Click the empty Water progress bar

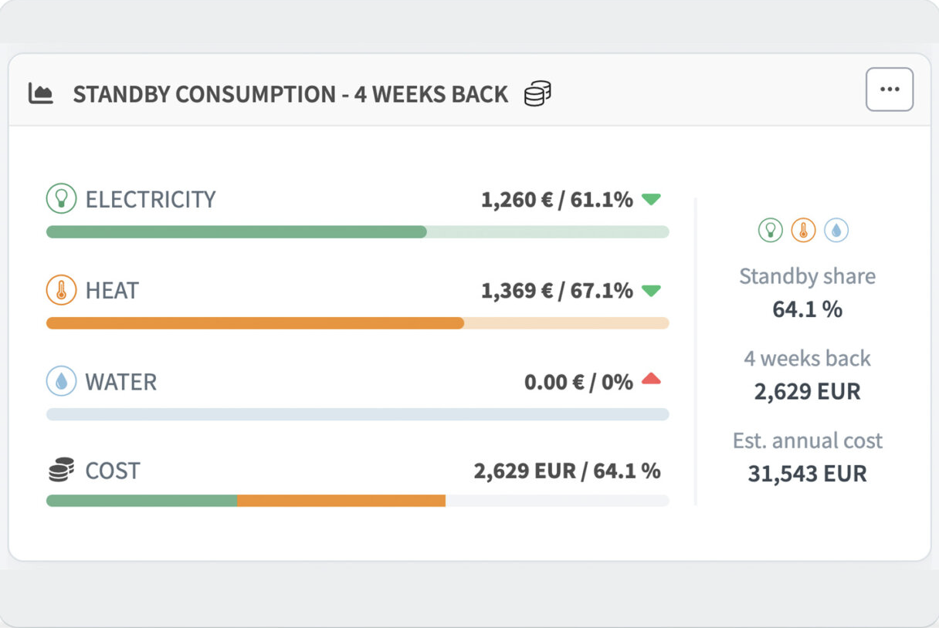point(357,415)
